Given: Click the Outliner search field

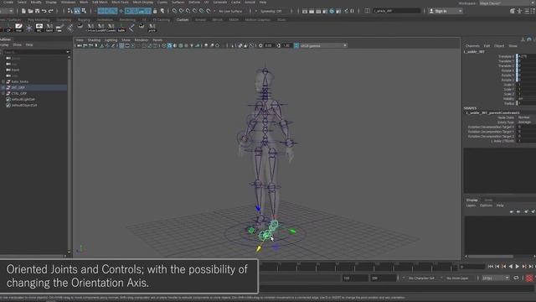Looking at the screenshot, I should (35, 52).
